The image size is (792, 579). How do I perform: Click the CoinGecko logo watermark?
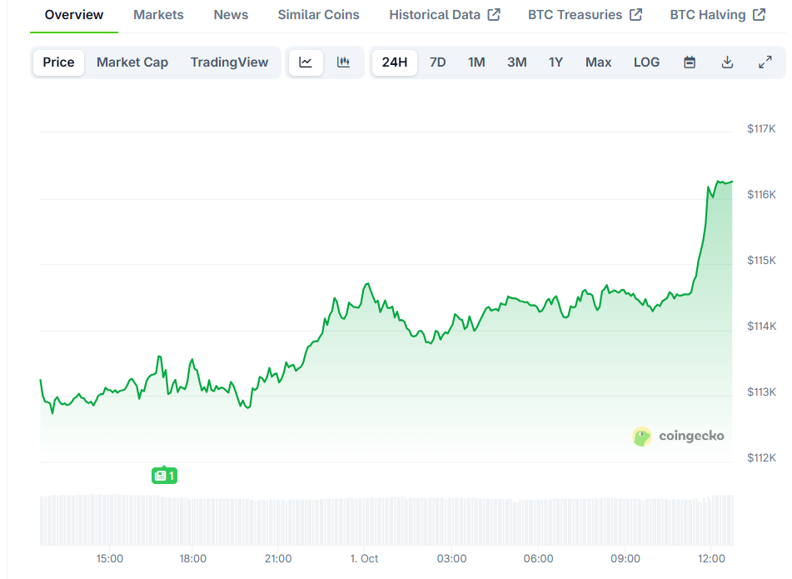coord(679,436)
